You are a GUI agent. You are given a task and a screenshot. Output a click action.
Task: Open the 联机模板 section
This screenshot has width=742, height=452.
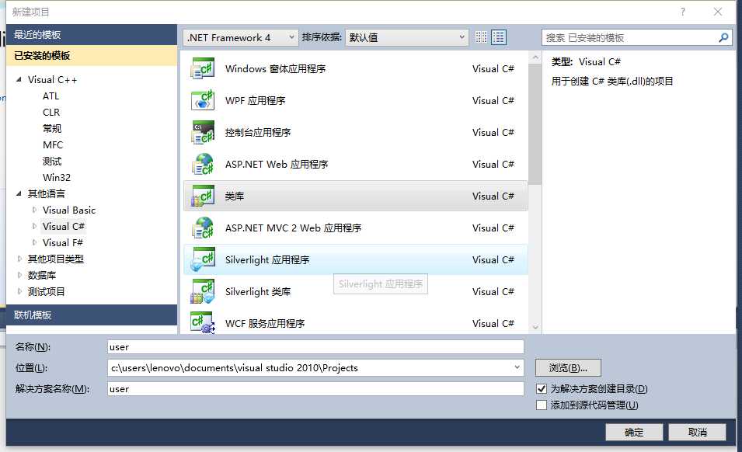pyautogui.click(x=92, y=315)
